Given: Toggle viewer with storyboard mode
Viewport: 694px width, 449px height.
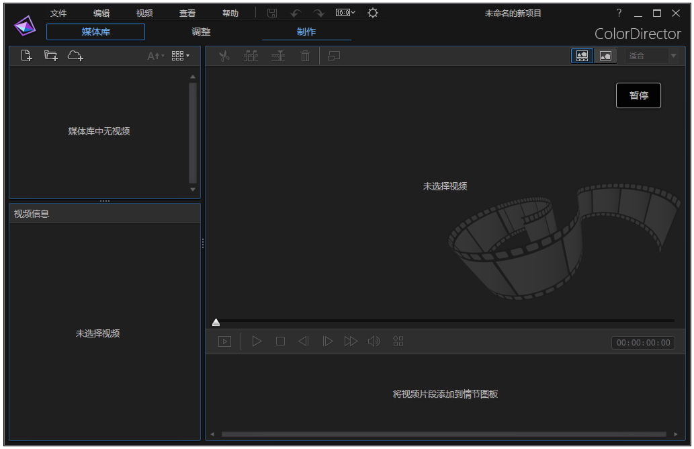Looking at the screenshot, I should click(582, 56).
